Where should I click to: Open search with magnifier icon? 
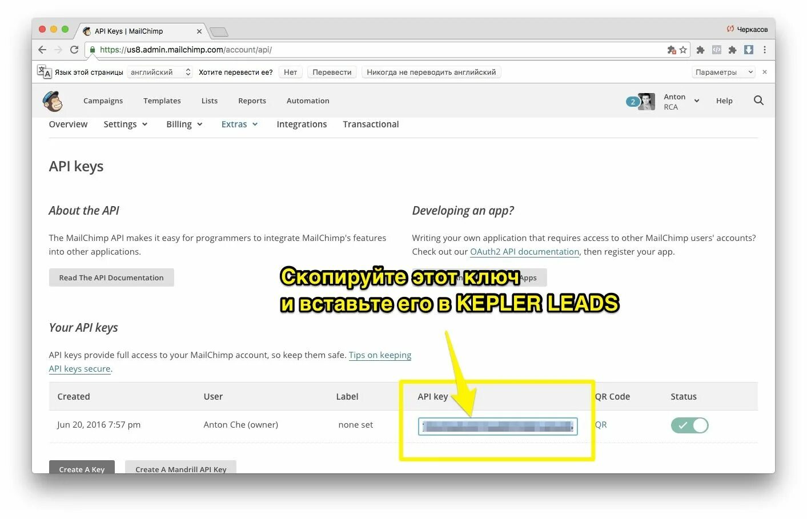coord(758,100)
